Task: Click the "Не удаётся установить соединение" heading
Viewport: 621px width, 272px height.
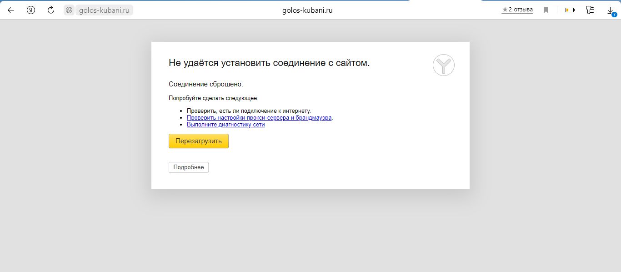Action: point(269,63)
